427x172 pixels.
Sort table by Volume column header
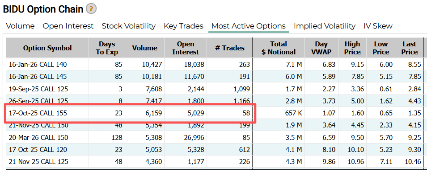(144, 48)
